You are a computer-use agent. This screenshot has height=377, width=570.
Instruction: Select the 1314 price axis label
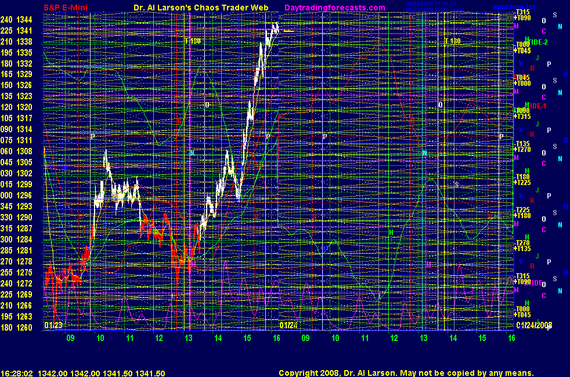coord(24,129)
